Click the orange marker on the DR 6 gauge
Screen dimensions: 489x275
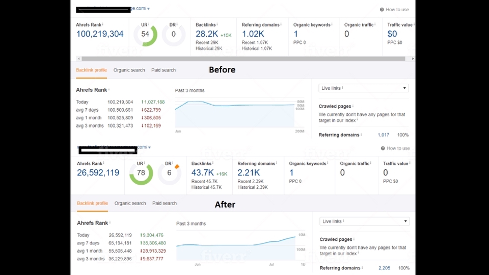(177, 166)
